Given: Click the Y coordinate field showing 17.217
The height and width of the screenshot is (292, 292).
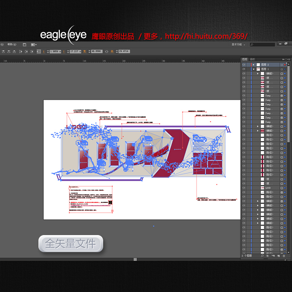Looking at the screenshot, I should click(x=75, y=52).
